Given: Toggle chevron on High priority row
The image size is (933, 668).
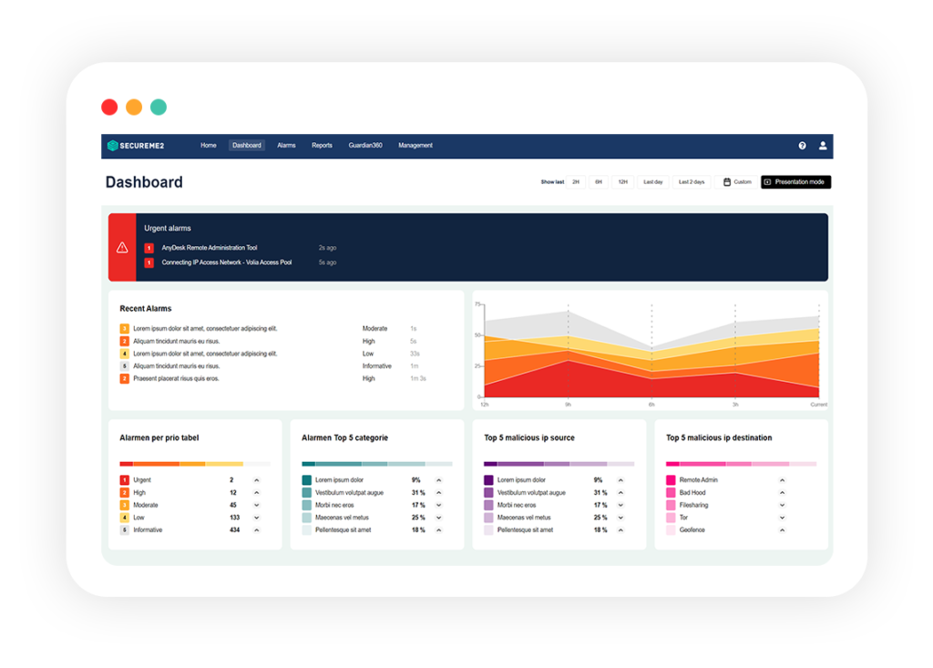Looking at the screenshot, I should pos(256,492).
